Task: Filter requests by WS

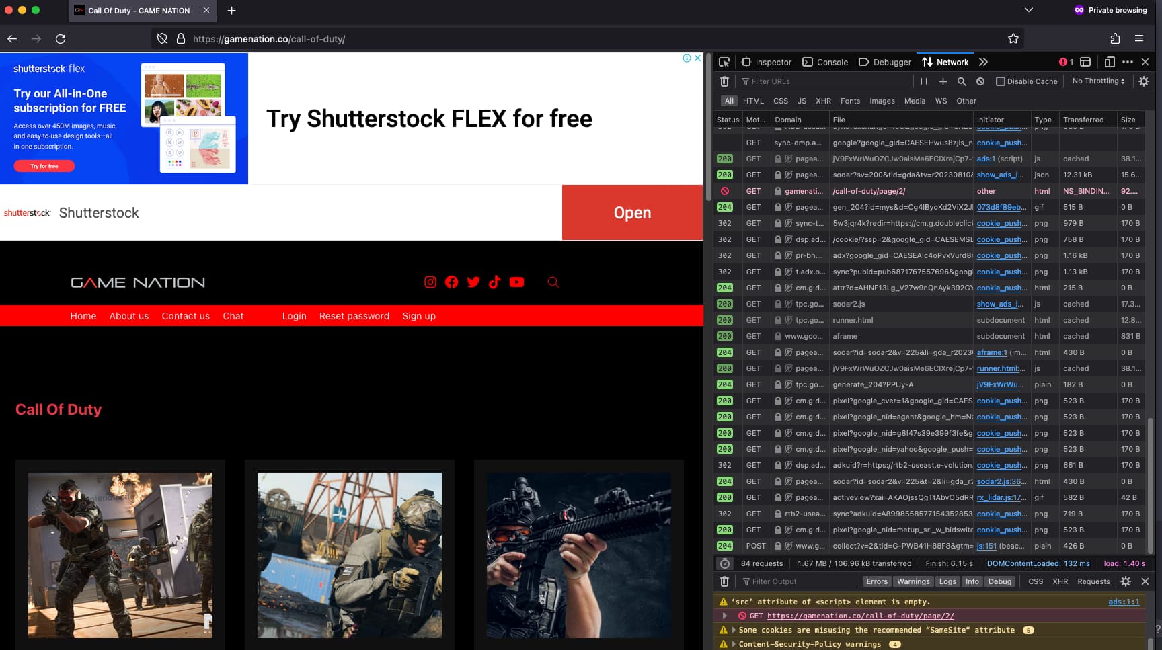Action: tap(941, 101)
